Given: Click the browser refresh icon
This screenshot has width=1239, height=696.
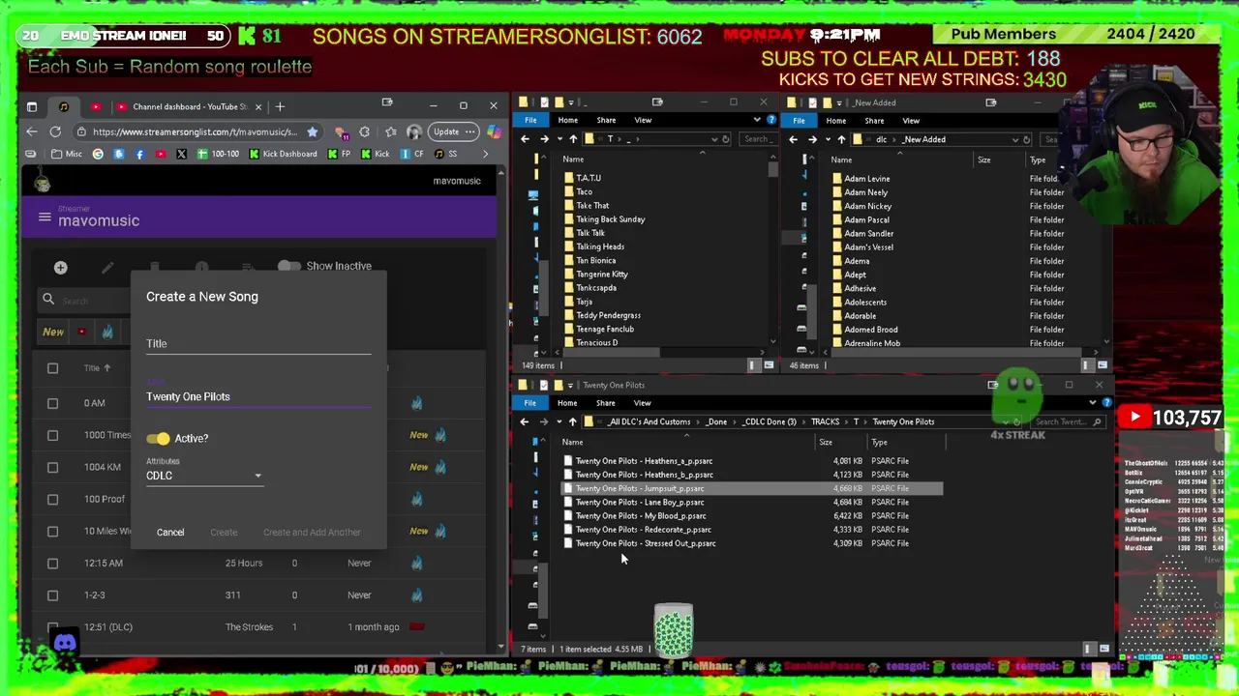Looking at the screenshot, I should tap(55, 131).
